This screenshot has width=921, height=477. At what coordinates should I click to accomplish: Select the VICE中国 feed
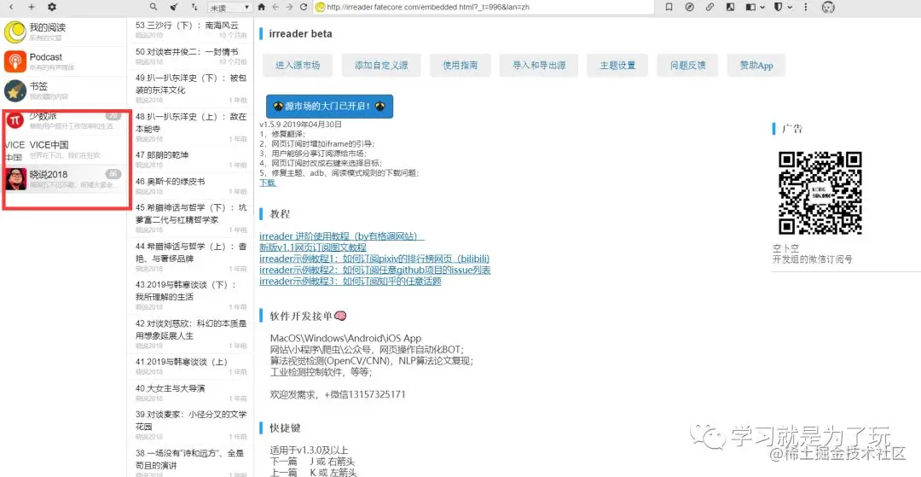[x=63, y=150]
